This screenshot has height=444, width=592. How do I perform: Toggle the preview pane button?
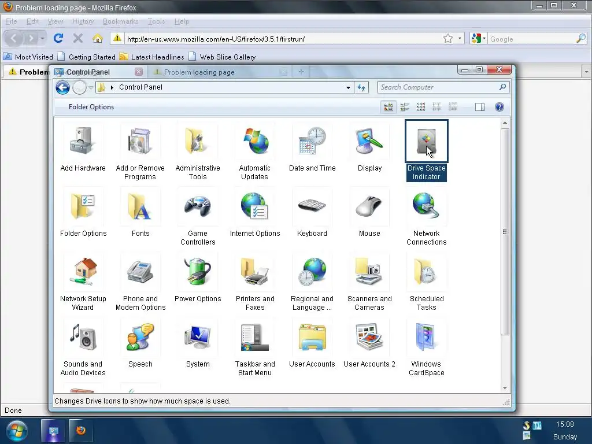(x=480, y=107)
